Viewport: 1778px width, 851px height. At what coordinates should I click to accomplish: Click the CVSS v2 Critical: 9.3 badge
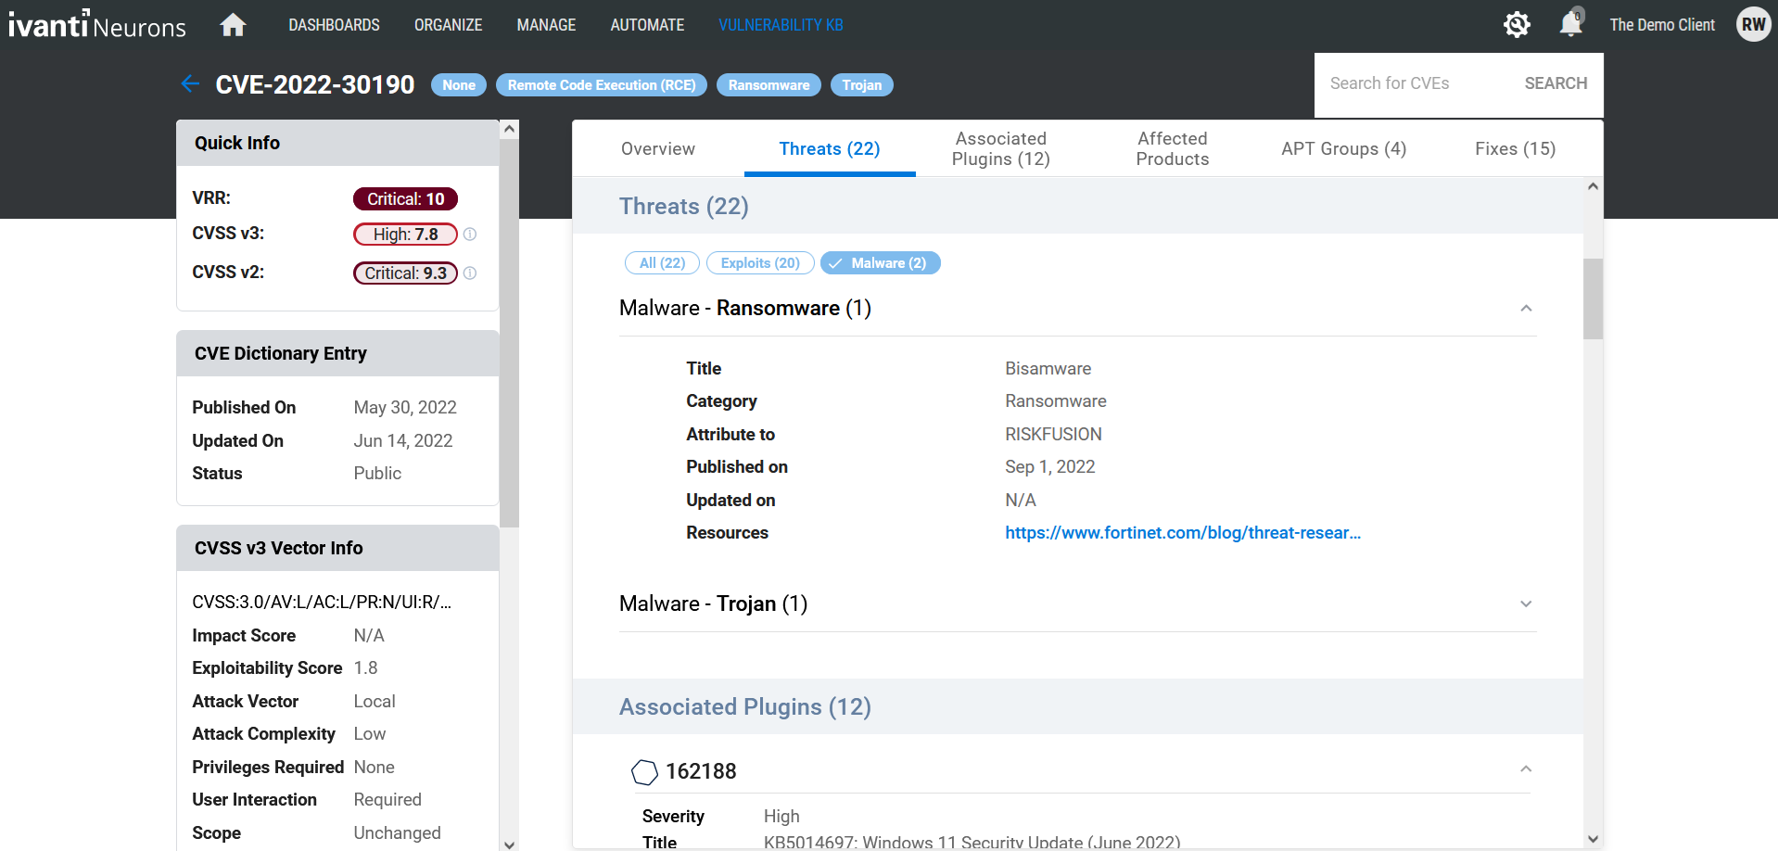405,273
